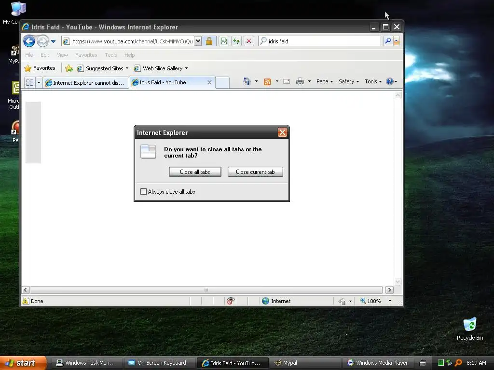Viewport: 494px width, 370px height.
Task: Open Favorites center star button
Action: (x=40, y=68)
